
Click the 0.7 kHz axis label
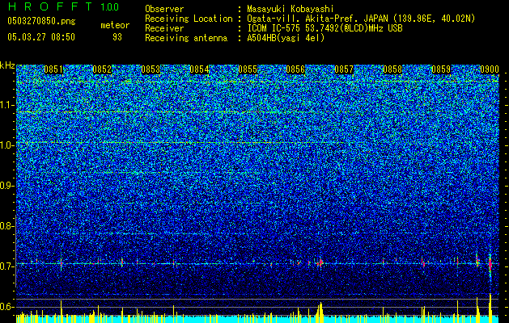[x=6, y=266]
